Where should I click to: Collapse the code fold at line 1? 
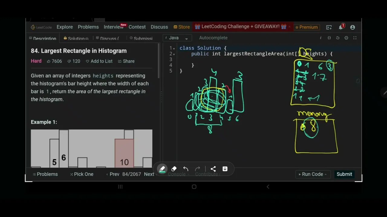pyautogui.click(x=174, y=48)
